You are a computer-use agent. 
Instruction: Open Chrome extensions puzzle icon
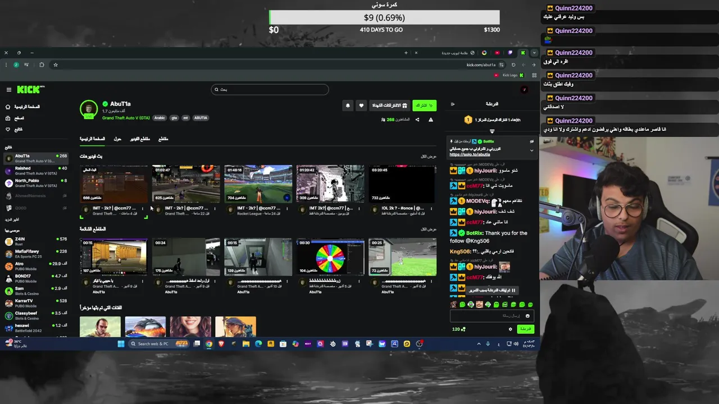tap(42, 65)
